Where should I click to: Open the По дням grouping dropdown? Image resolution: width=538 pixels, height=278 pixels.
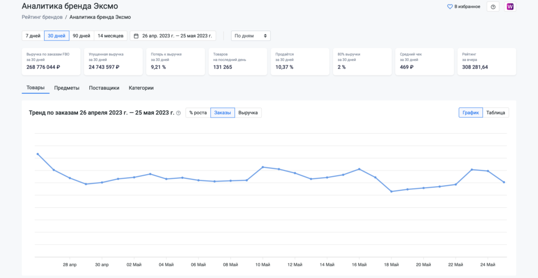[251, 36]
